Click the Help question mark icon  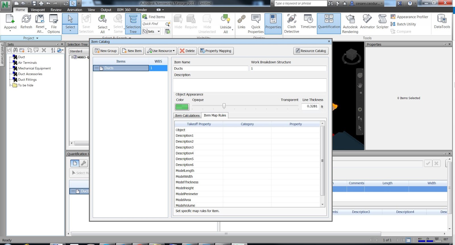[x=410, y=3]
